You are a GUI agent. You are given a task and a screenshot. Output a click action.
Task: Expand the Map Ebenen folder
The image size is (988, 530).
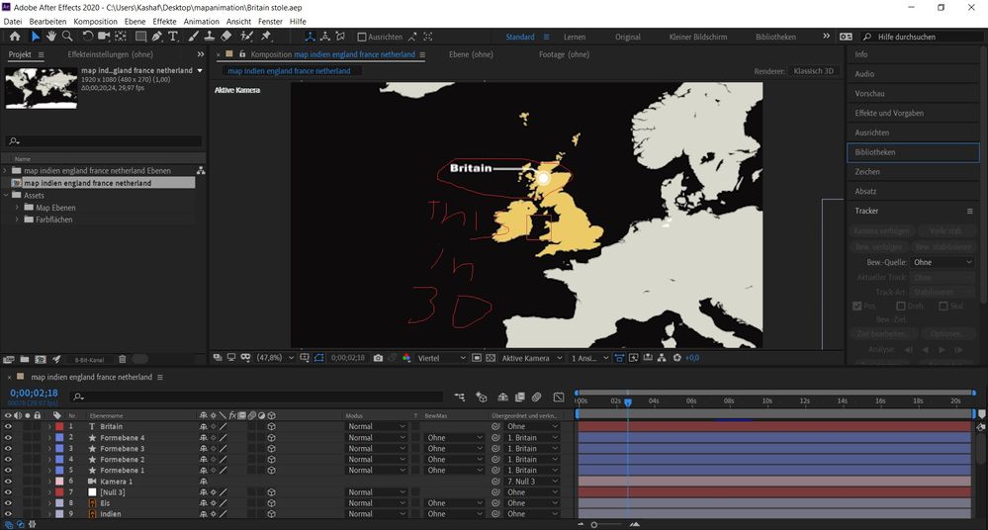(18, 207)
